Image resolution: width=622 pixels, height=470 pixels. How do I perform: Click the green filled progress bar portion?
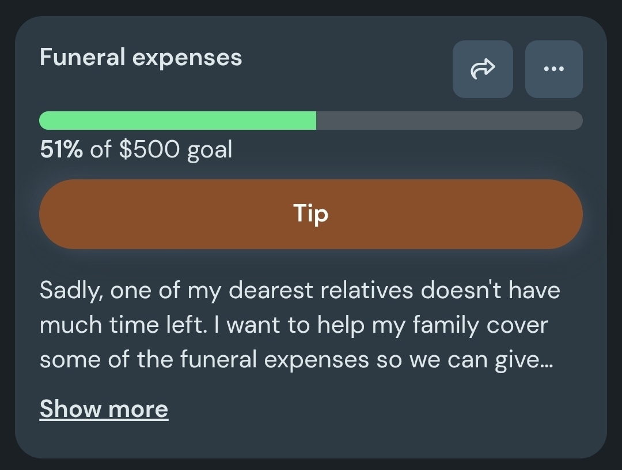177,121
